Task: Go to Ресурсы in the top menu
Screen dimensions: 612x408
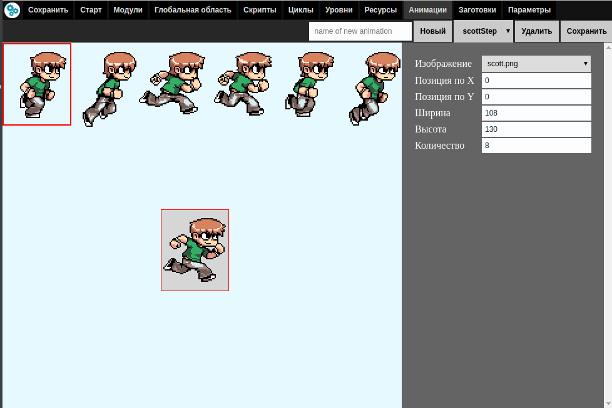Action: click(x=380, y=10)
